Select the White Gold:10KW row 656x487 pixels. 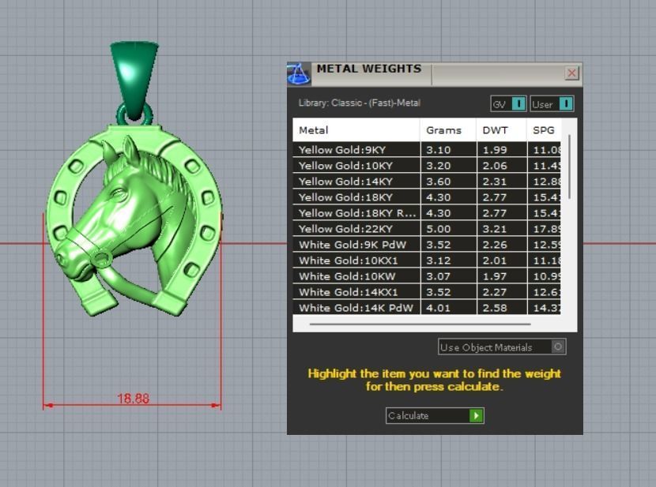(x=427, y=276)
